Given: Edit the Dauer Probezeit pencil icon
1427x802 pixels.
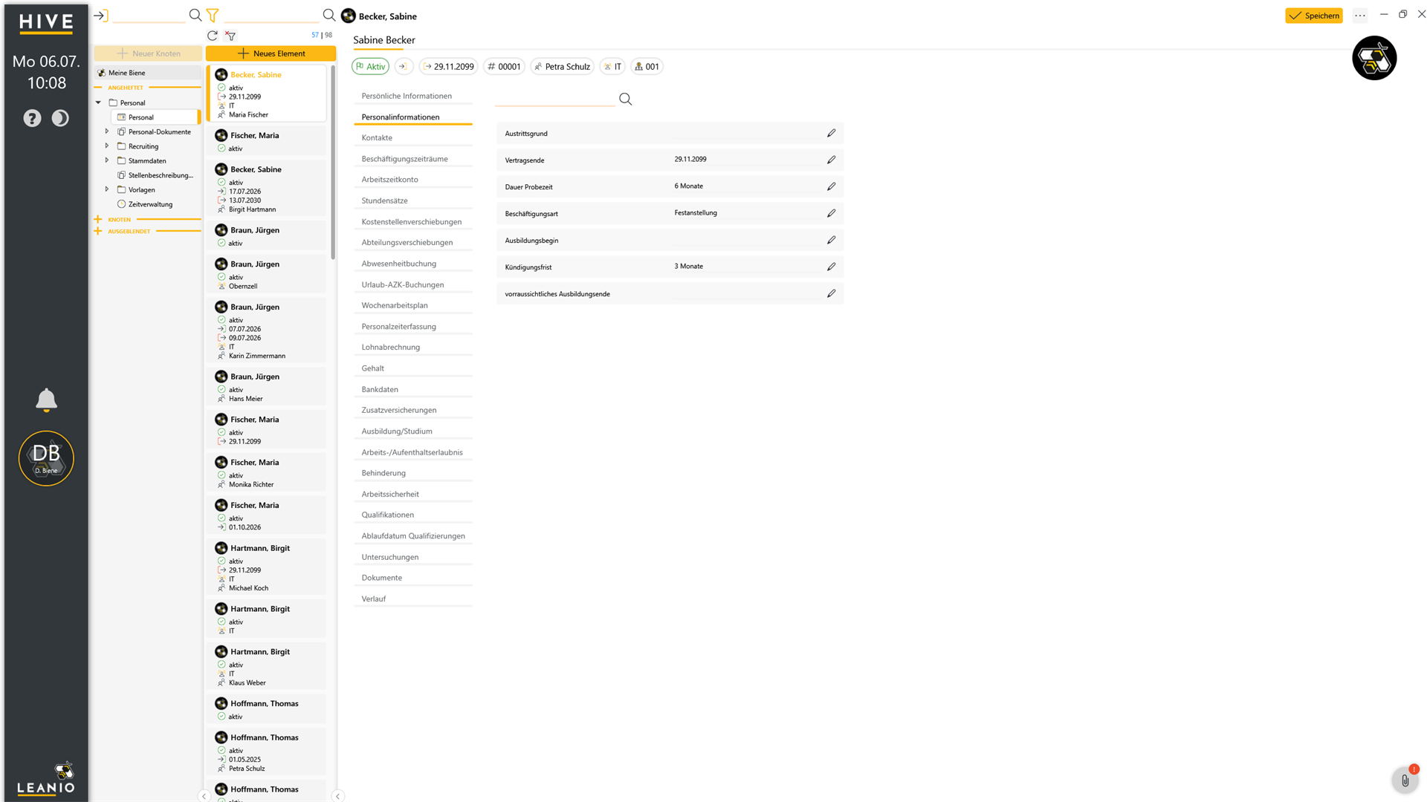Looking at the screenshot, I should 831,186.
